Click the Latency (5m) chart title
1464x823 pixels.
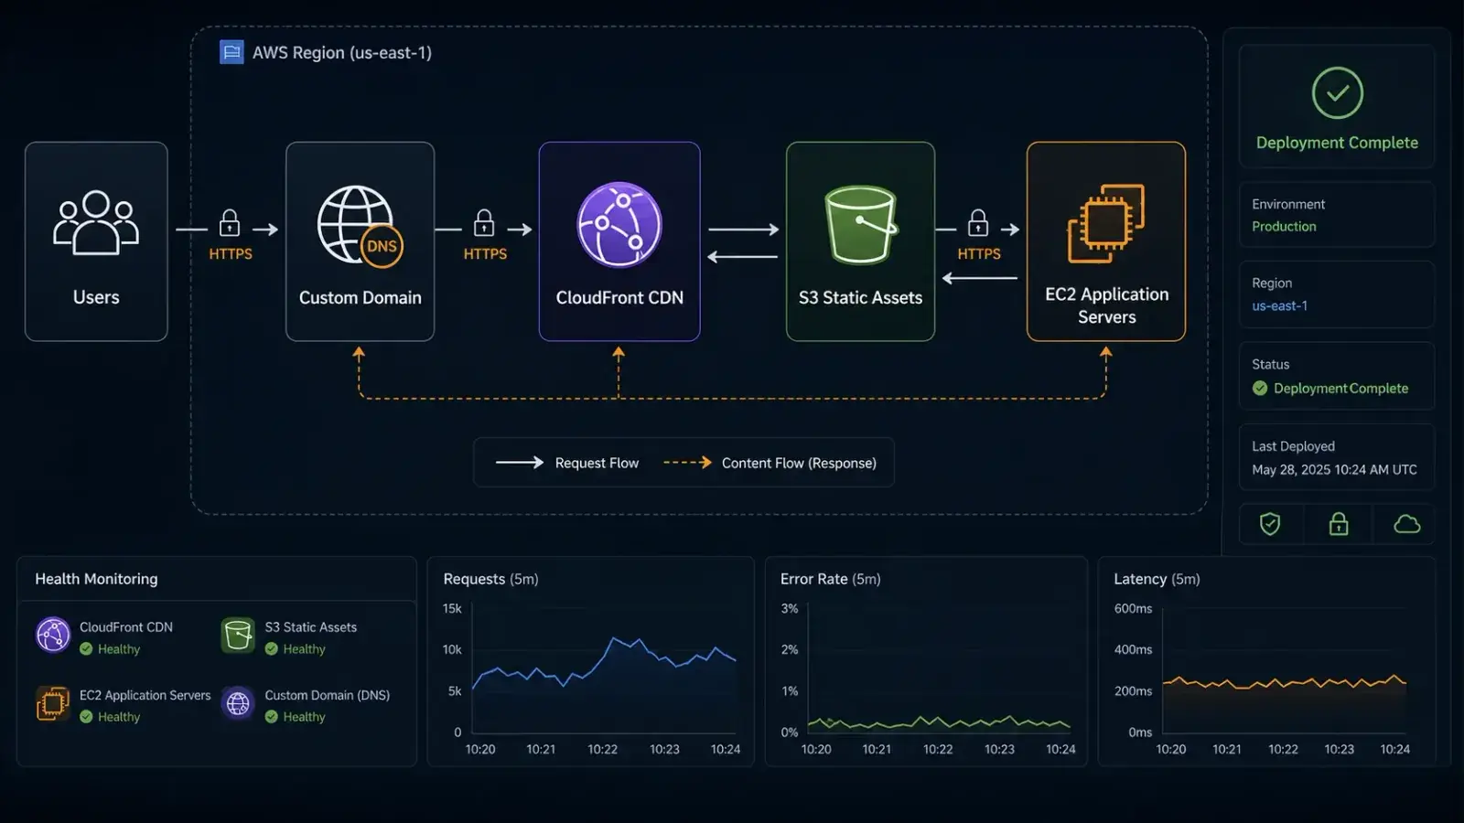[1157, 579]
